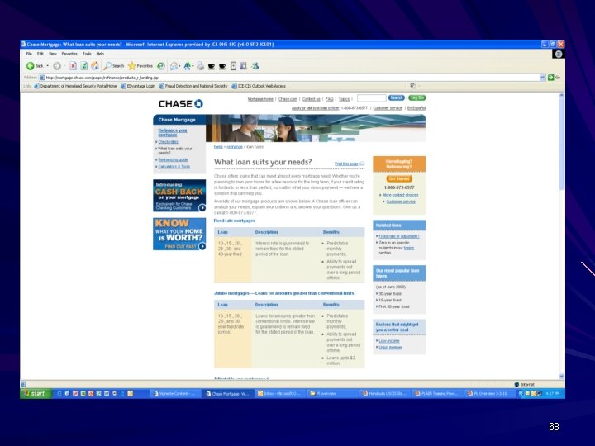Click the Mortgage home link

(260, 99)
